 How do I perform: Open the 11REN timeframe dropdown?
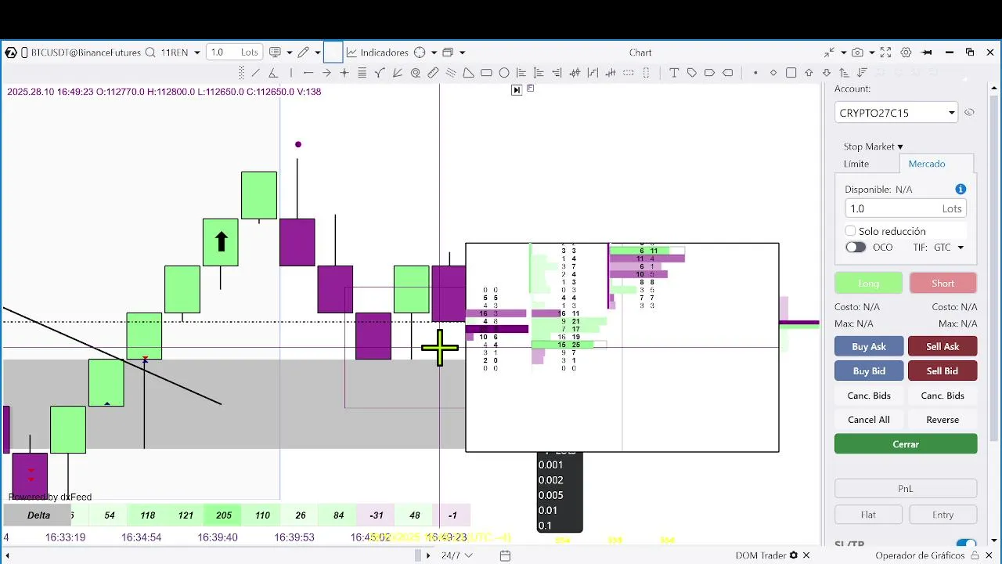(x=197, y=52)
